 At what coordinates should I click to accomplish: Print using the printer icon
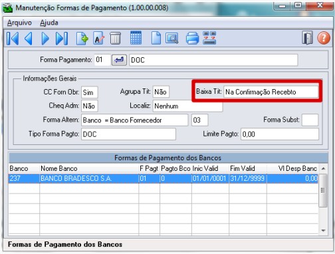point(192,38)
